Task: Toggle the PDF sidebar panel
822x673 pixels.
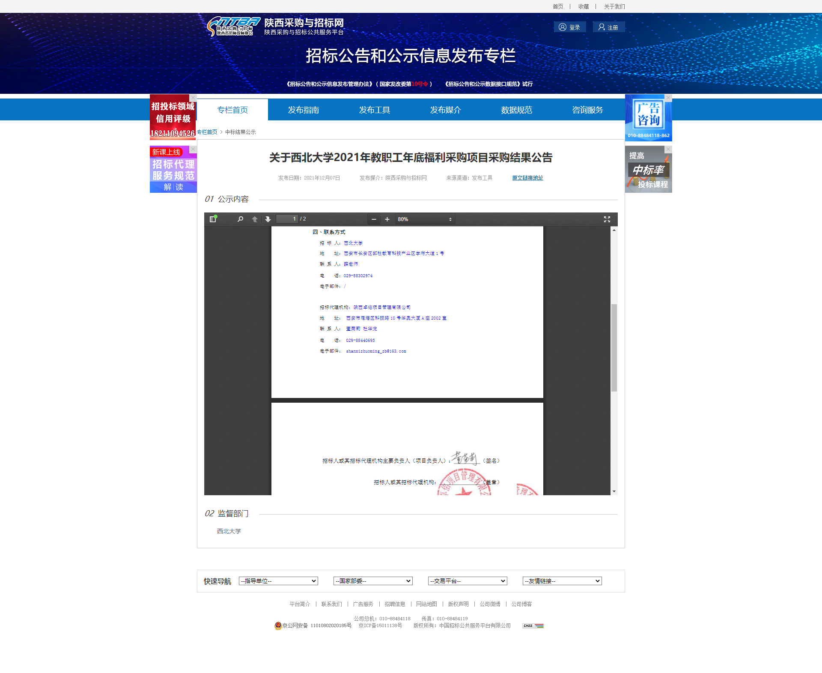Action: tap(213, 219)
